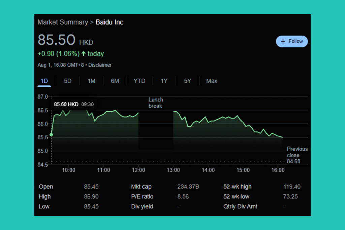Open the 6M price chart
This screenshot has height=230, width=345.
[x=115, y=81]
